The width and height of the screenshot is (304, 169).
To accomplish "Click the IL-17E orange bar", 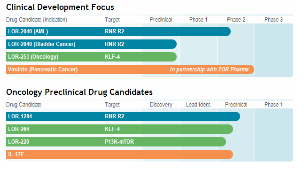I will click(x=119, y=154).
